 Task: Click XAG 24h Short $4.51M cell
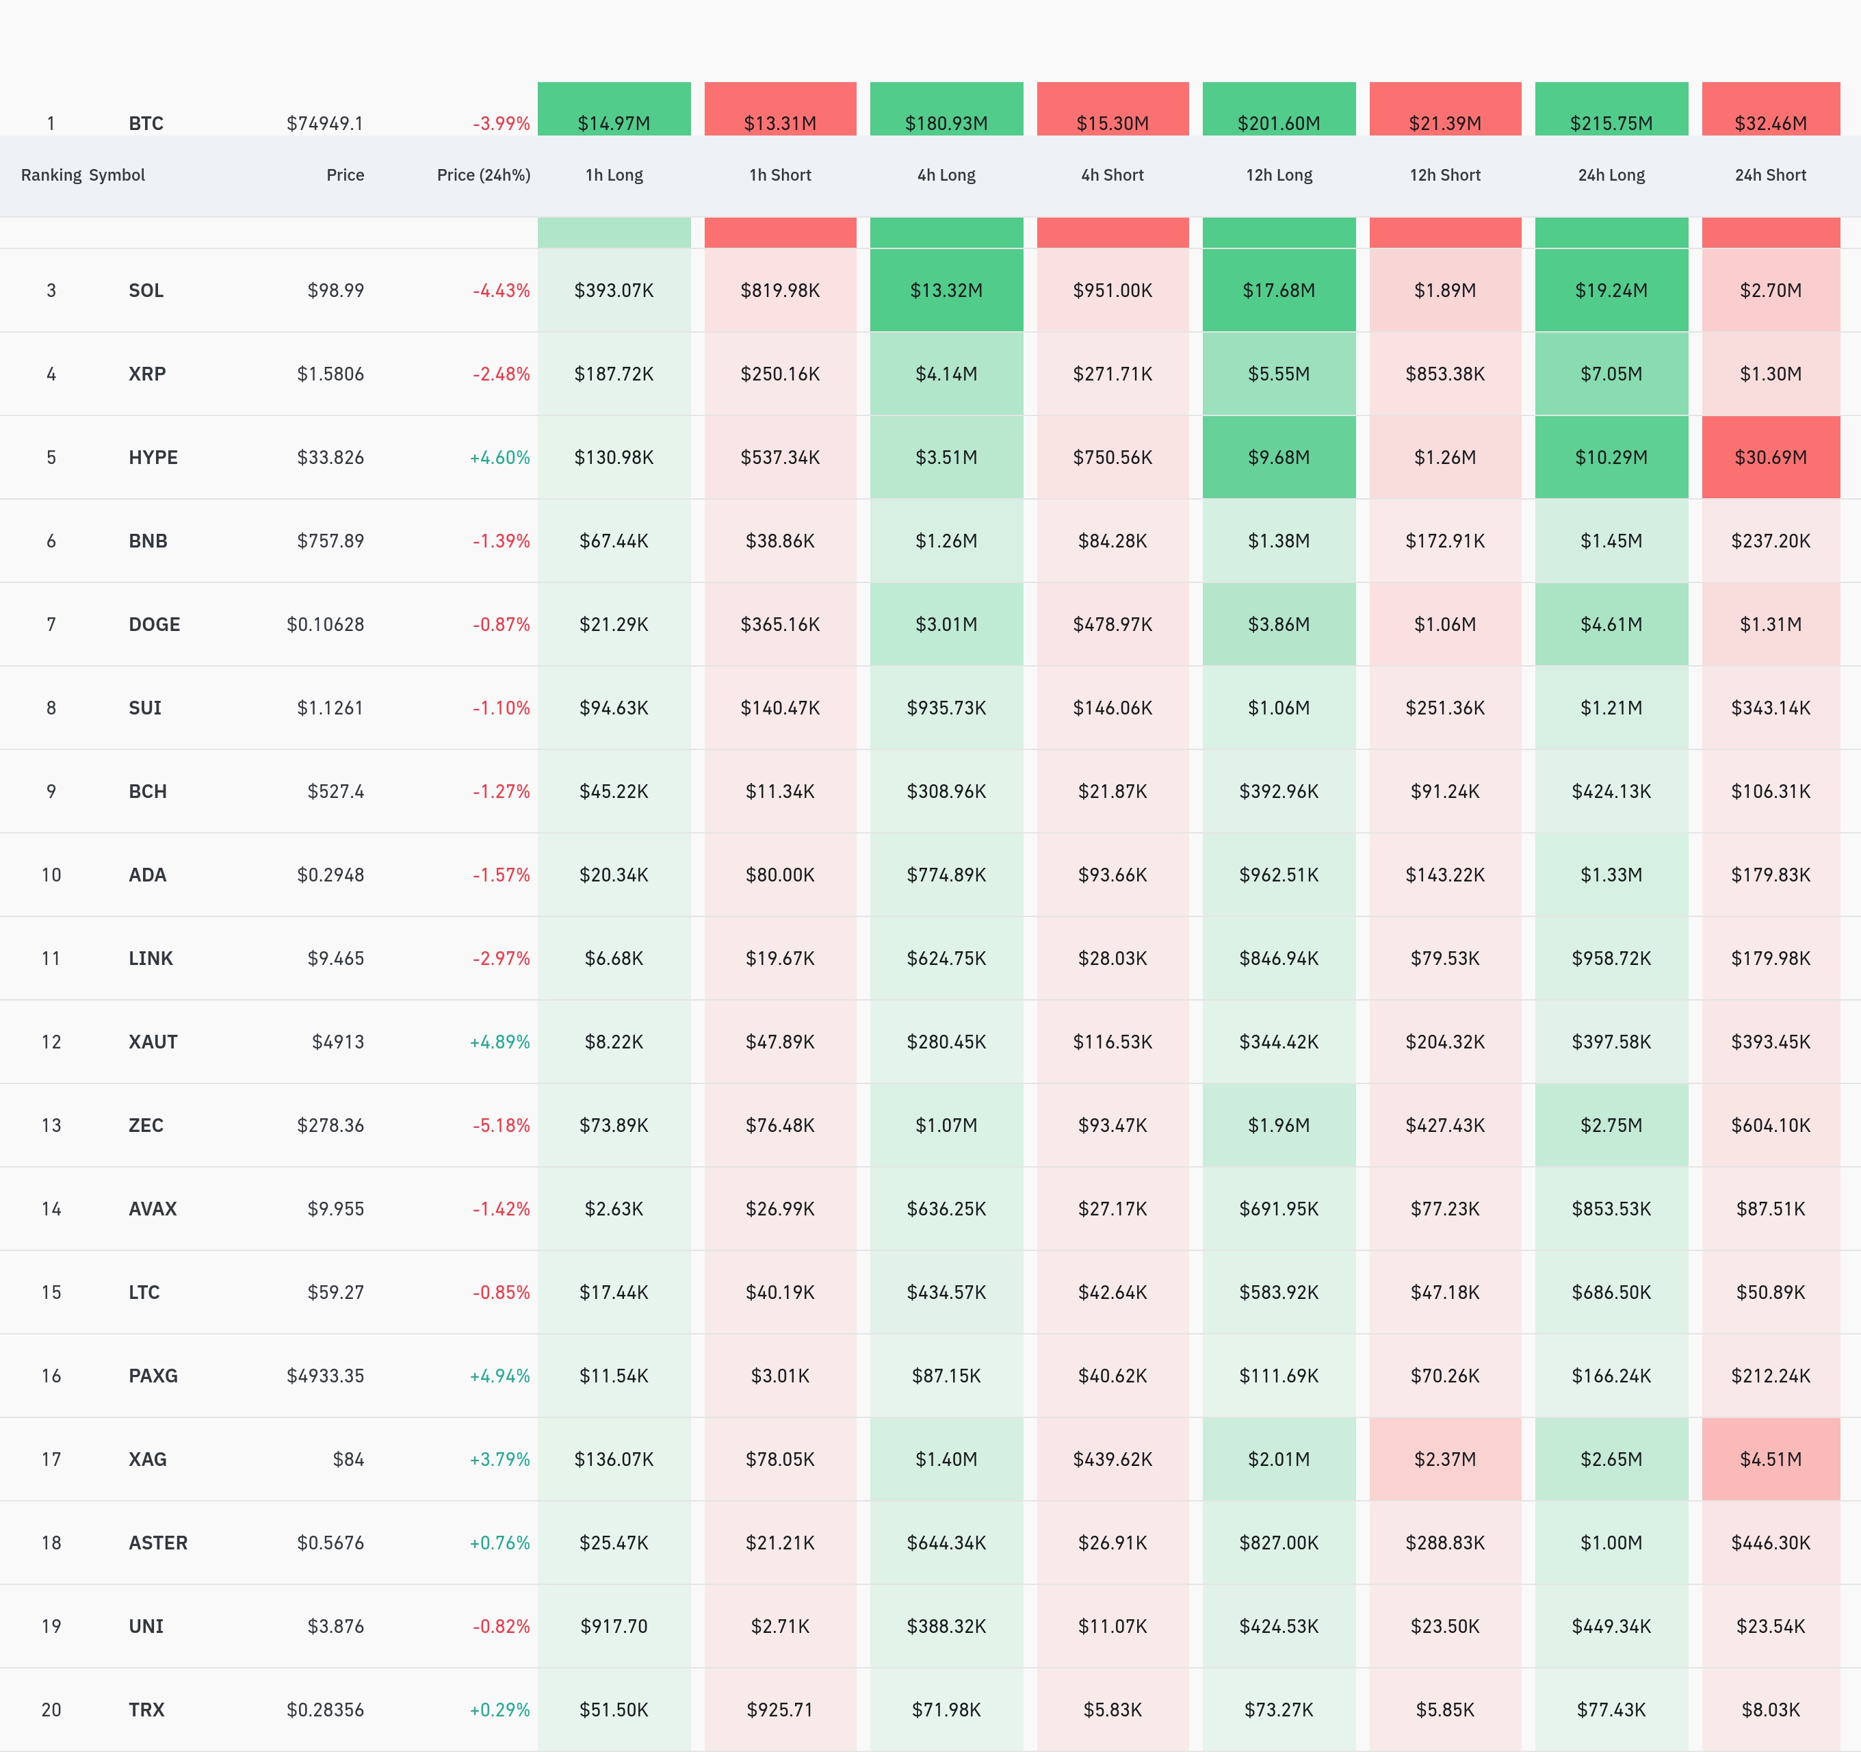click(x=1770, y=1459)
